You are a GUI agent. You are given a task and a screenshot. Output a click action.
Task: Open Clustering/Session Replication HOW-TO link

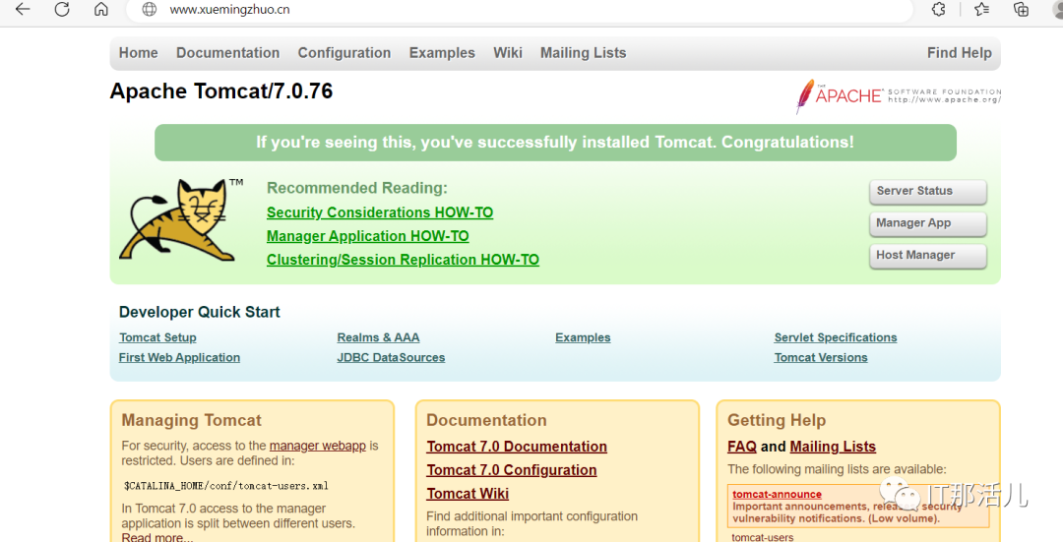coord(403,260)
